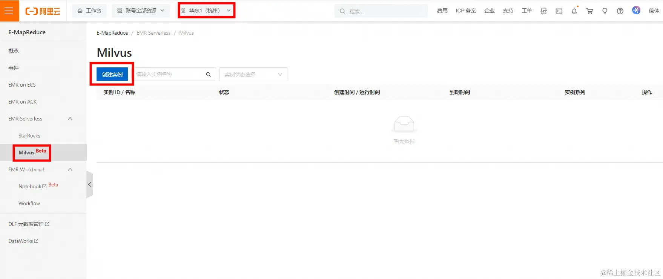
Task: Expand the 账号全部资源 resource dropdown
Action: 140,11
